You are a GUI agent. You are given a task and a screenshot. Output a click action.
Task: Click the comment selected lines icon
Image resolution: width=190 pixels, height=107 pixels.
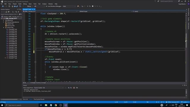(88, 6)
